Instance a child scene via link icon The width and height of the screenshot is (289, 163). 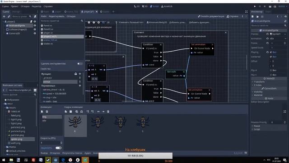pos(9,16)
